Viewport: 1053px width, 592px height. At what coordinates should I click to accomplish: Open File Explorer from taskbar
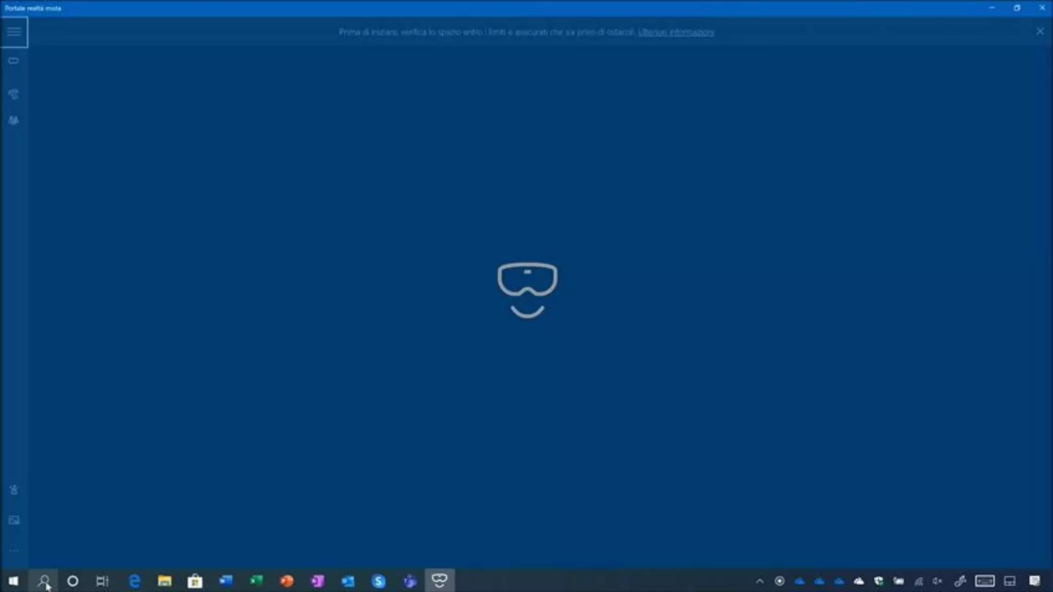click(165, 581)
